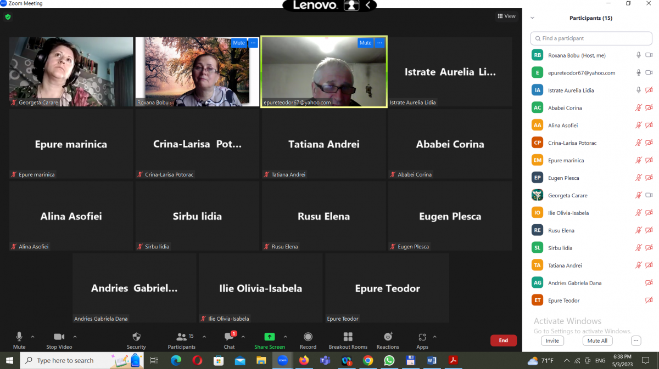Click Epure Teodor's video-off icon in list
This screenshot has height=369, width=659.
(649, 300)
